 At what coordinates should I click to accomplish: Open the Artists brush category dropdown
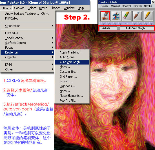point(108,28)
